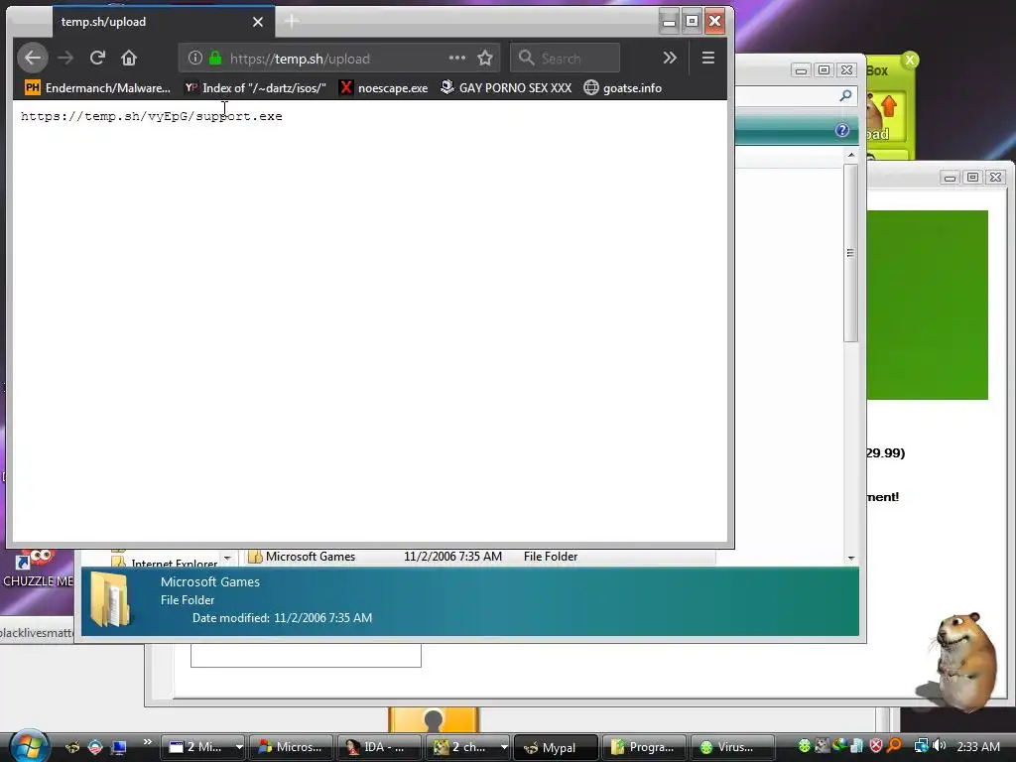Image resolution: width=1016 pixels, height=762 pixels.
Task: Click the support.exe URL text
Action: coord(152,117)
